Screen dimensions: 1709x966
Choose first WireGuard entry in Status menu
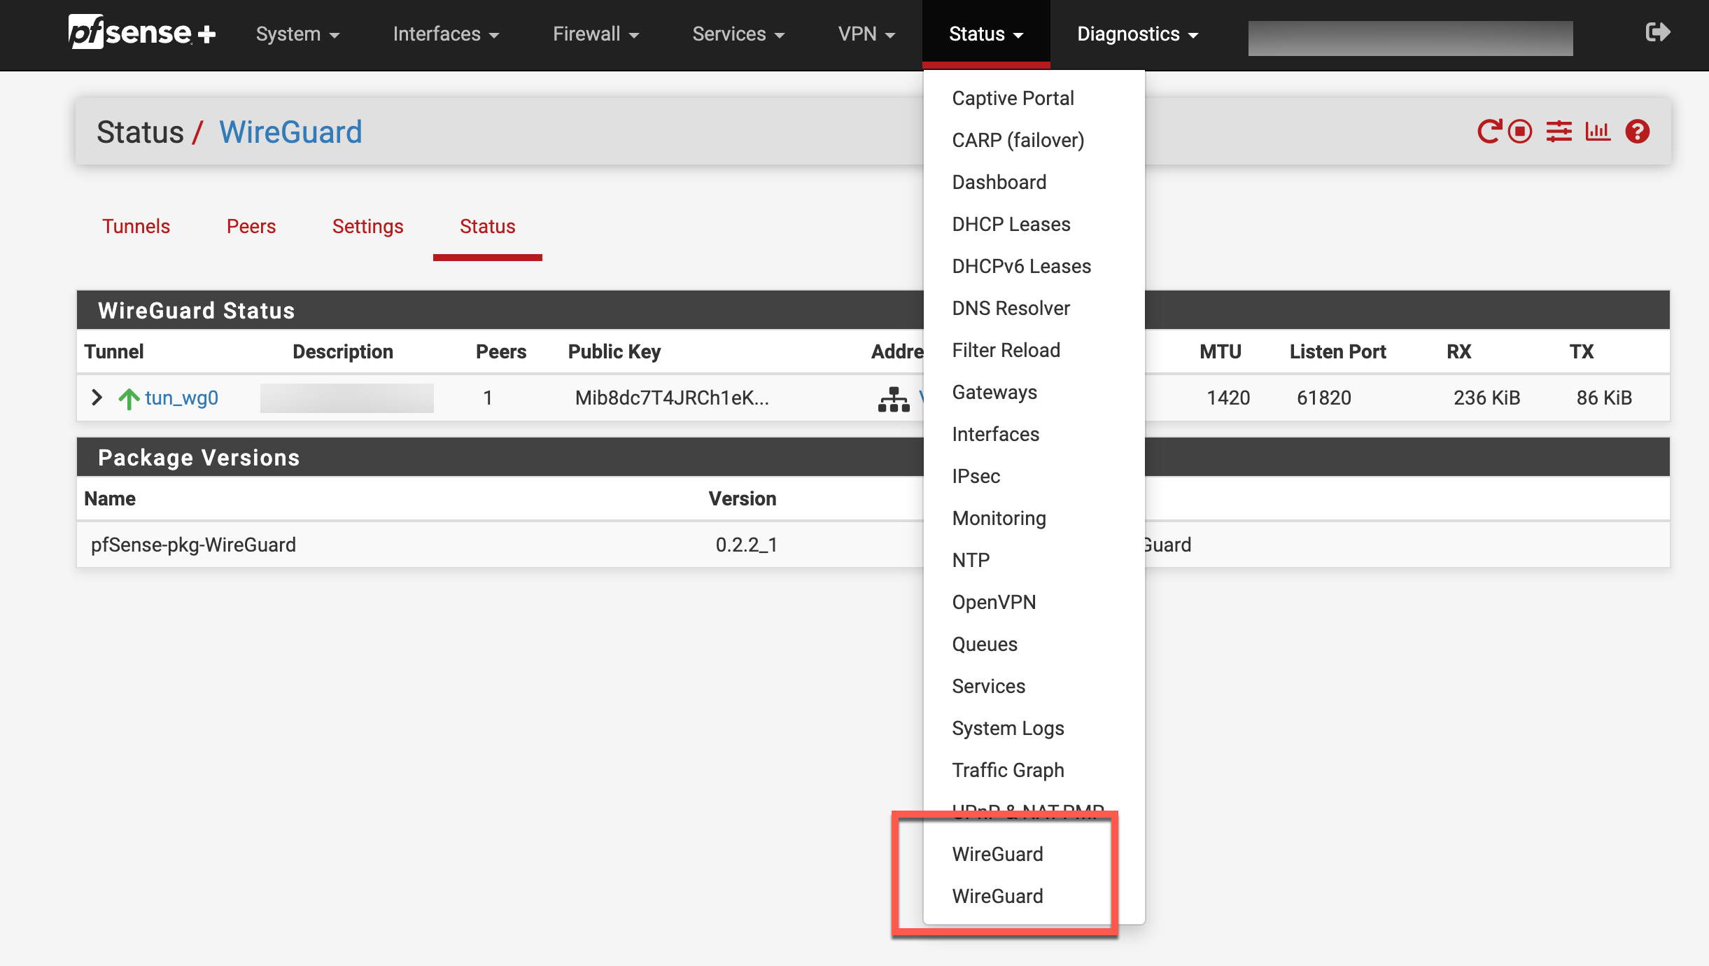(x=1034, y=854)
